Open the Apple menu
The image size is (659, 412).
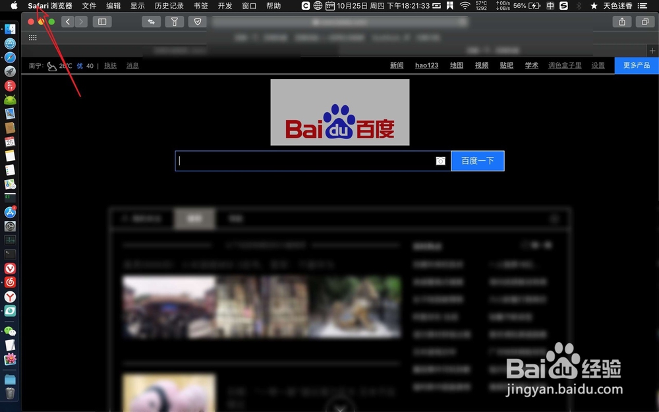click(x=14, y=5)
